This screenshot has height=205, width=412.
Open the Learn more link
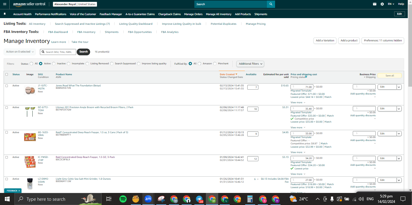point(59,42)
